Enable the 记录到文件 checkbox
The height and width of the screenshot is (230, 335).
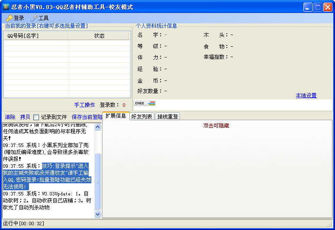click(x=36, y=117)
